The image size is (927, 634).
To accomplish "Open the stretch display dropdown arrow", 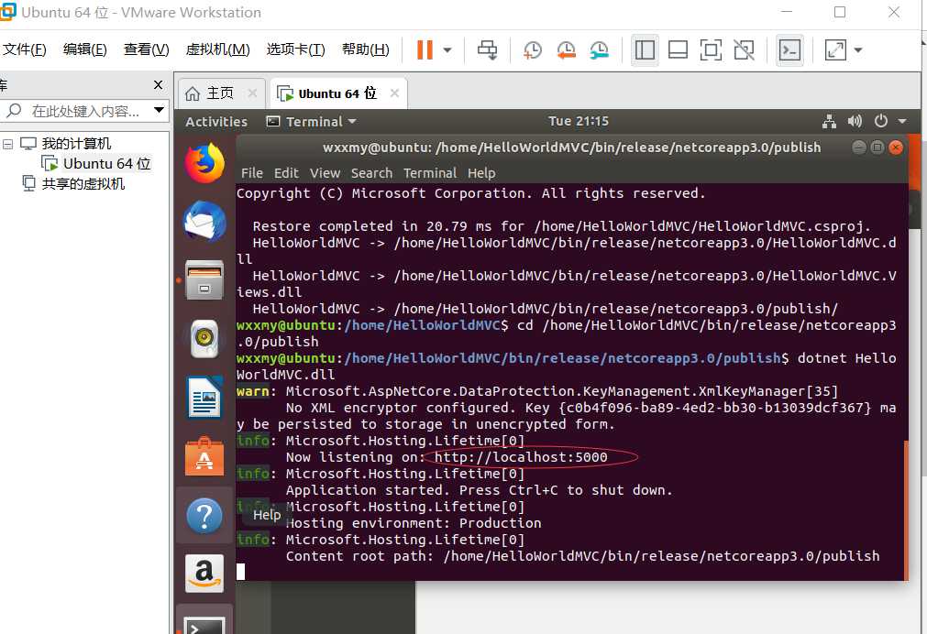I will [x=858, y=50].
